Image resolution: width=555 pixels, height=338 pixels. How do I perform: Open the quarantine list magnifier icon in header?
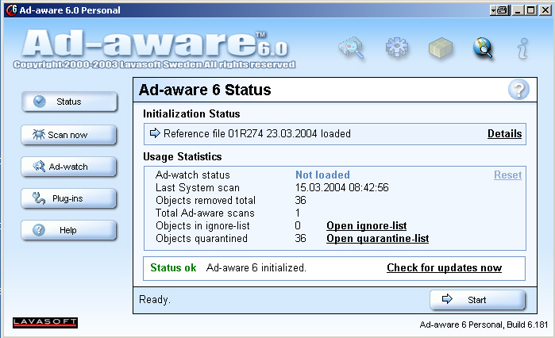tap(352, 48)
